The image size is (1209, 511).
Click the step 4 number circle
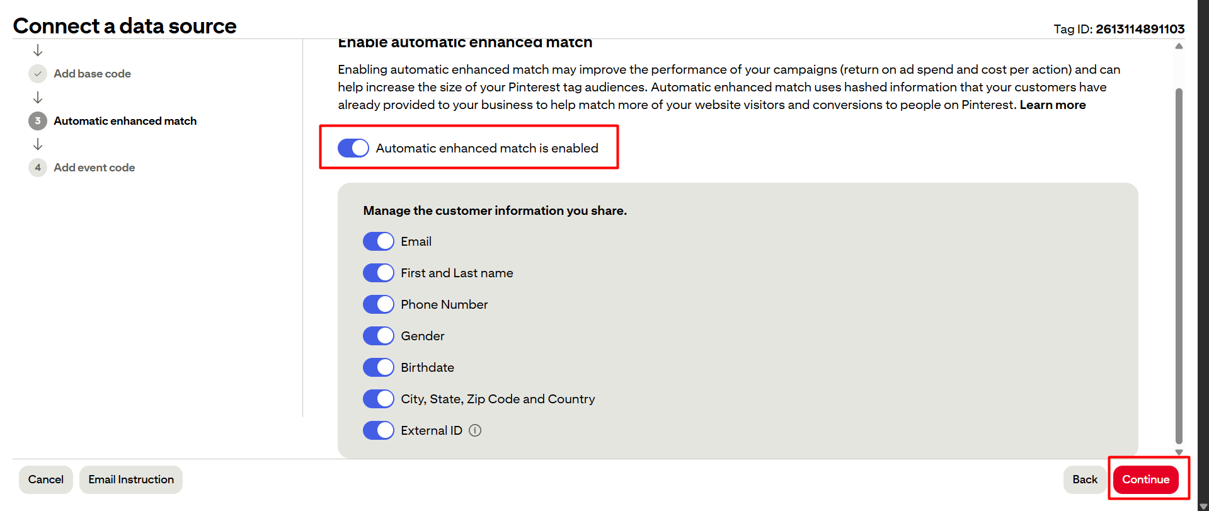click(x=38, y=168)
